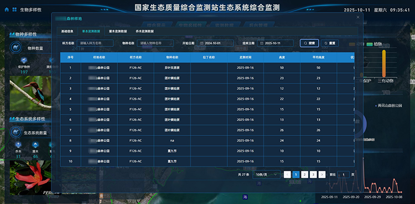Switch to the 基础信息 tab

point(67,31)
